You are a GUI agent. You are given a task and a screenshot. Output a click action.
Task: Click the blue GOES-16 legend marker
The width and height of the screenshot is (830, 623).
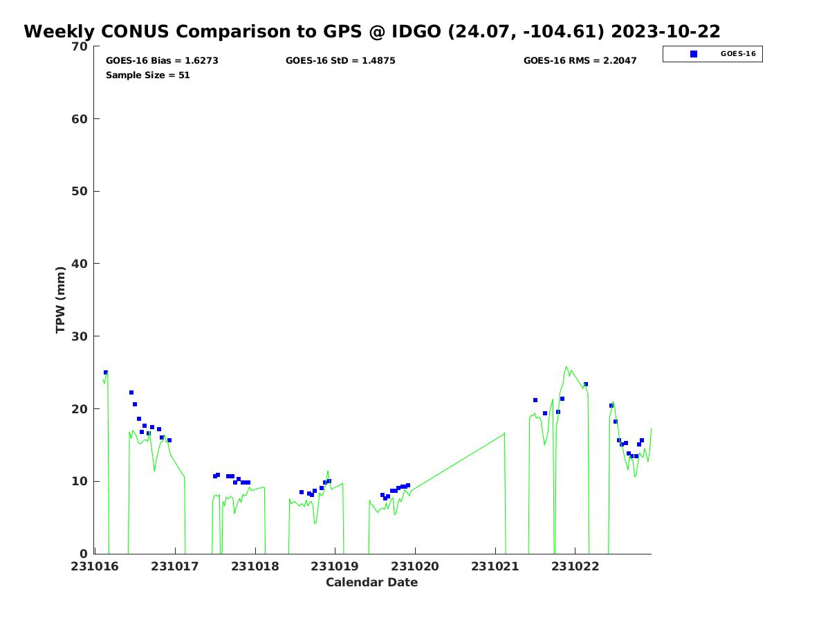[x=694, y=54]
